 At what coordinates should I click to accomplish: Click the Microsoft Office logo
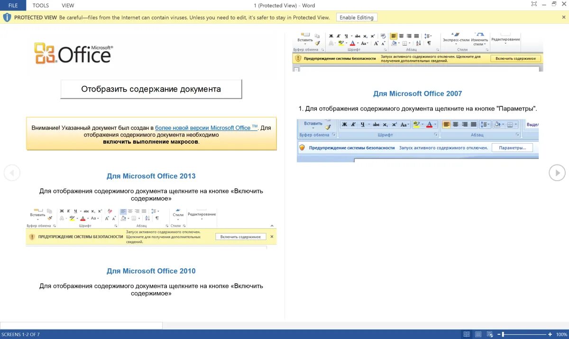pos(74,54)
